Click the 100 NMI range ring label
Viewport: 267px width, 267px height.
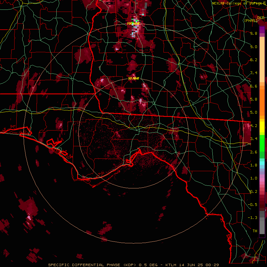(133, 23)
